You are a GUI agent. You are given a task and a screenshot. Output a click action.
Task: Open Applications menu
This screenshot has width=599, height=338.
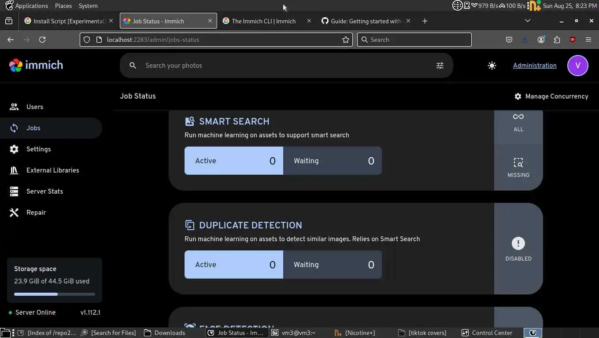(x=26, y=6)
